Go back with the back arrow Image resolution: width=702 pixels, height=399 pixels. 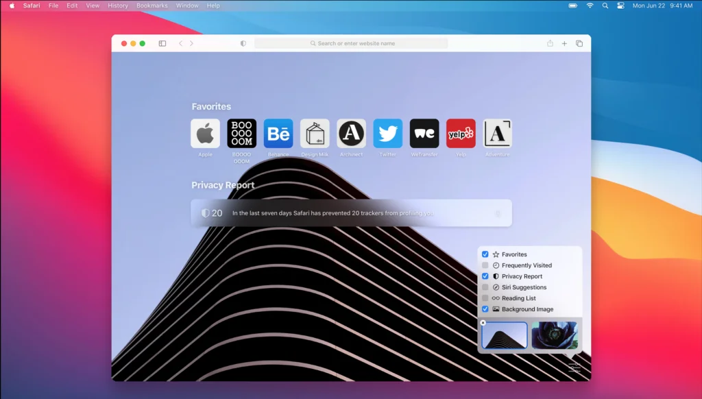point(181,43)
